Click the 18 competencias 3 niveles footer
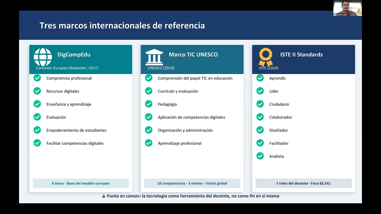This screenshot has height=214, width=381. click(x=192, y=183)
